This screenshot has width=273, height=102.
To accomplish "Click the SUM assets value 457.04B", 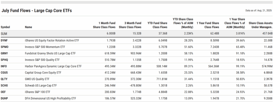I will [x=267, y=34].
